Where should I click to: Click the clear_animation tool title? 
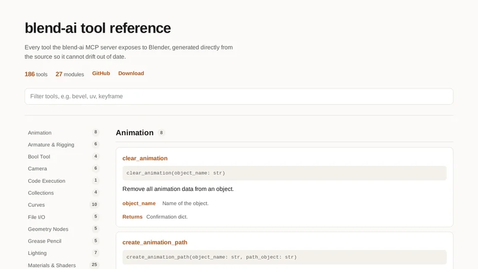pyautogui.click(x=145, y=158)
